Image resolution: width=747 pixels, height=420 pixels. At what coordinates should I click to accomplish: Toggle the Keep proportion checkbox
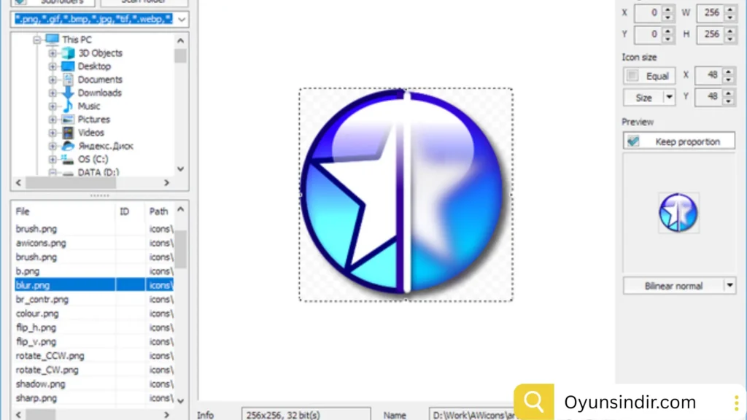pos(632,141)
